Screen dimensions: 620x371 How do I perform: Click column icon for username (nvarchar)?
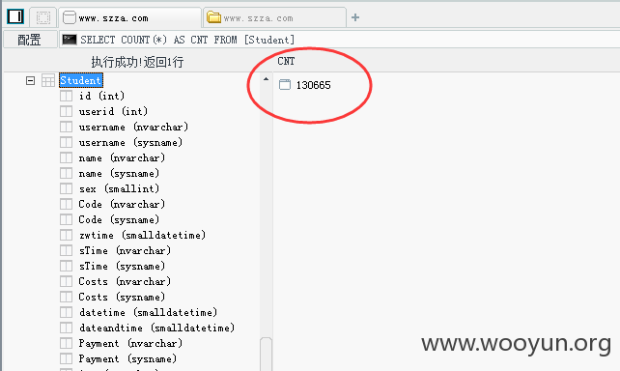(x=66, y=127)
